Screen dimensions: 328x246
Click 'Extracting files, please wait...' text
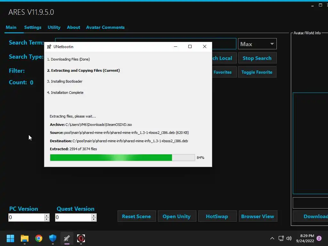point(73,116)
